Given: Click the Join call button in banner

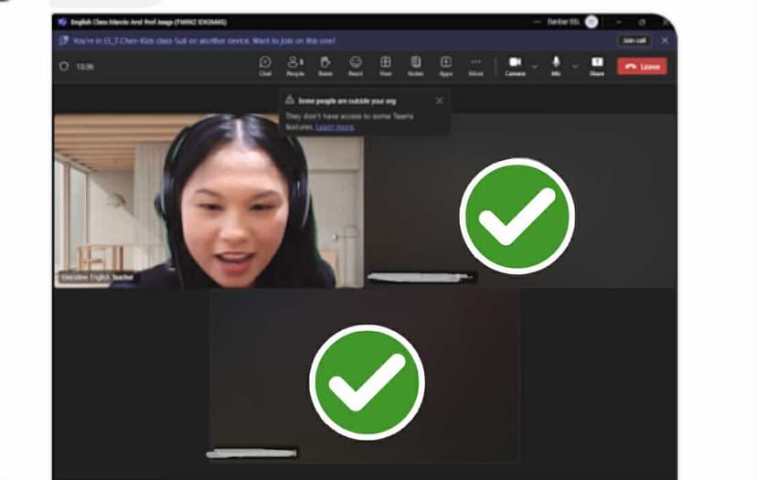Looking at the screenshot, I should coord(633,40).
